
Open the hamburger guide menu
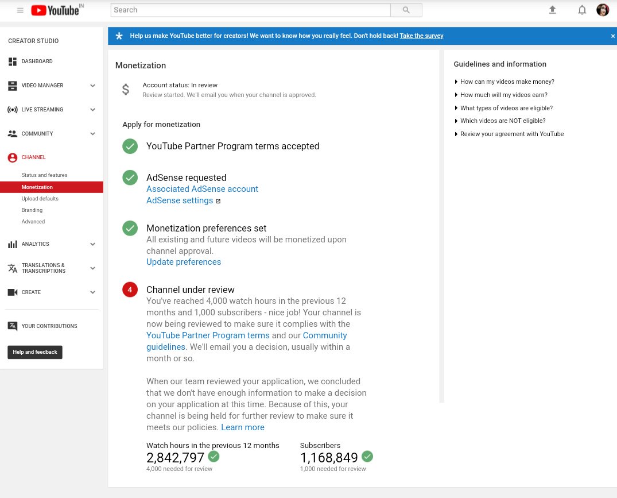(x=20, y=10)
